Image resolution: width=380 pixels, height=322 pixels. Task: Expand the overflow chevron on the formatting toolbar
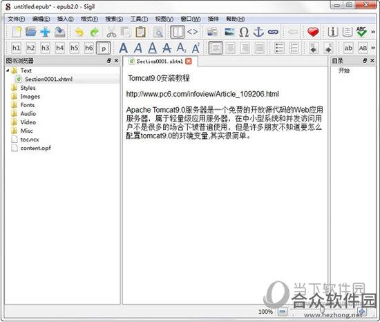(x=373, y=48)
